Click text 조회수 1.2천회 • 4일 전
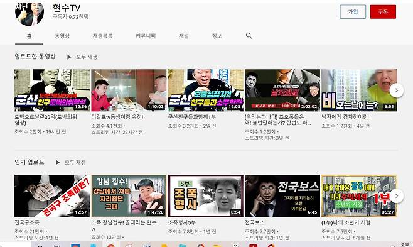This screenshot has height=247, width=413. point(346,126)
